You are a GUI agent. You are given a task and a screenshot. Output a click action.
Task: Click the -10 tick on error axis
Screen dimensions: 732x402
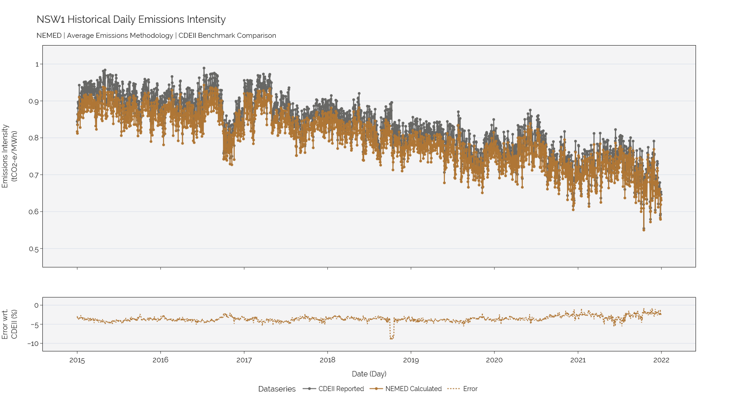[x=33, y=344]
